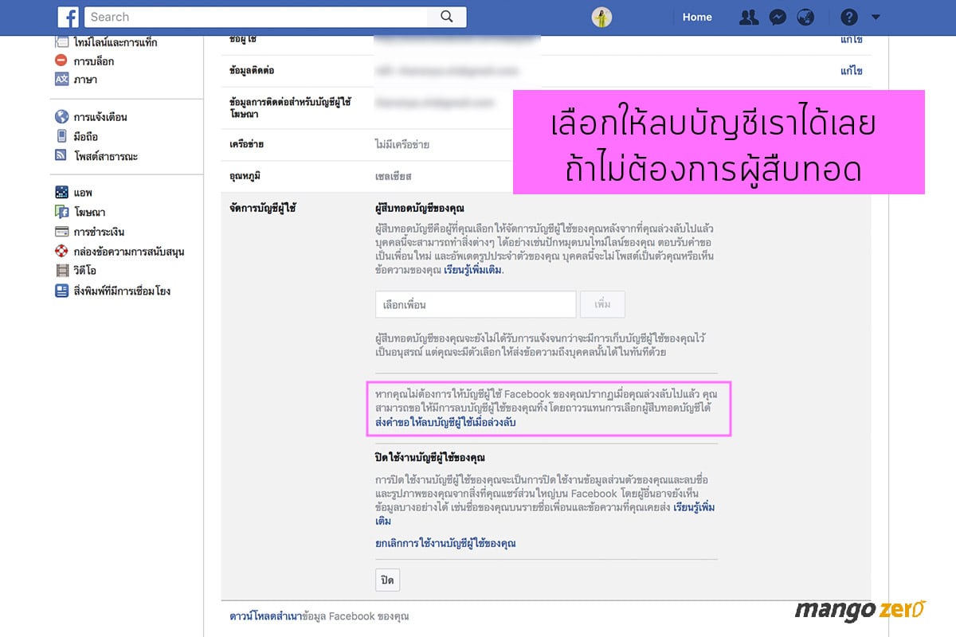
Task: Click the Facebook logo icon
Action: click(69, 17)
